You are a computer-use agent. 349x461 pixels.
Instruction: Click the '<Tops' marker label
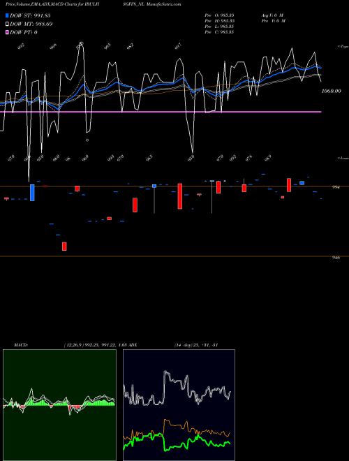[343, 47]
